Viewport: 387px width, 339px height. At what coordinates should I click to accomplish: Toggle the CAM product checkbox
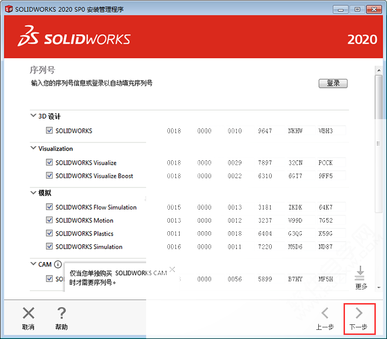49,278
